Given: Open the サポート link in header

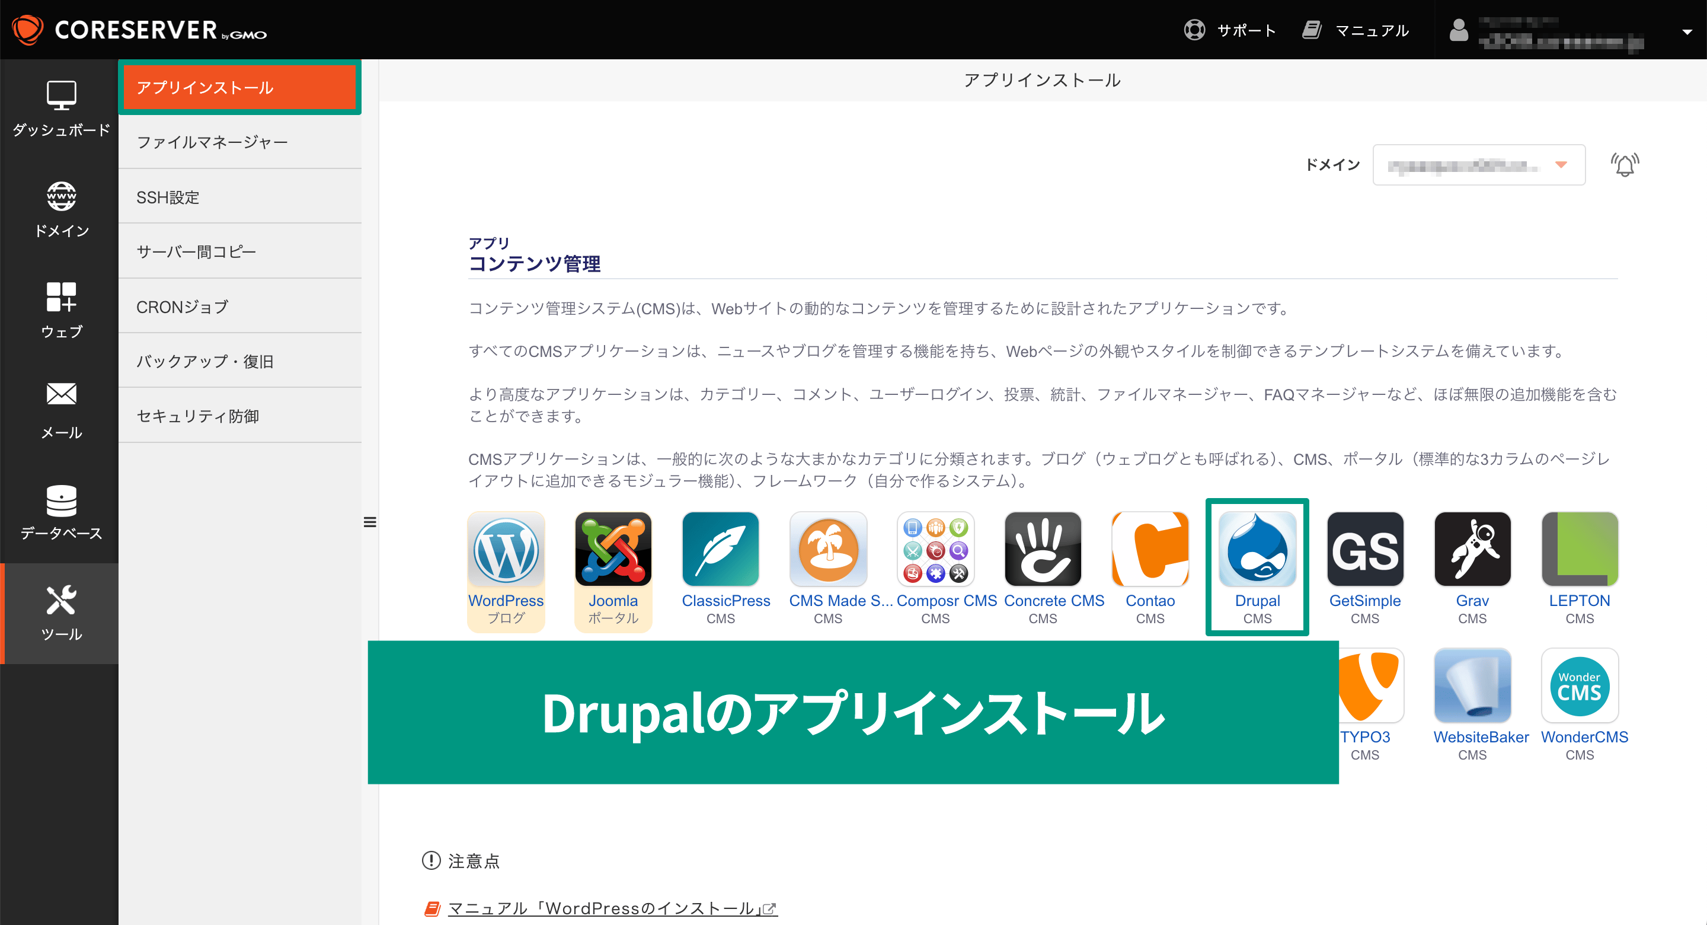Looking at the screenshot, I should 1230,30.
